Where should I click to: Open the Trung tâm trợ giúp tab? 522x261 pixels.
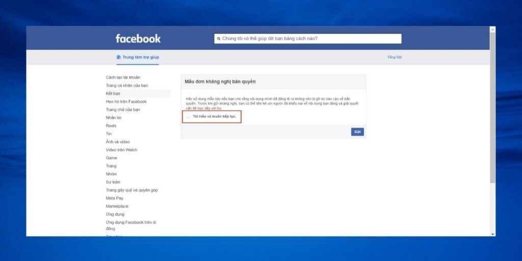[141, 57]
